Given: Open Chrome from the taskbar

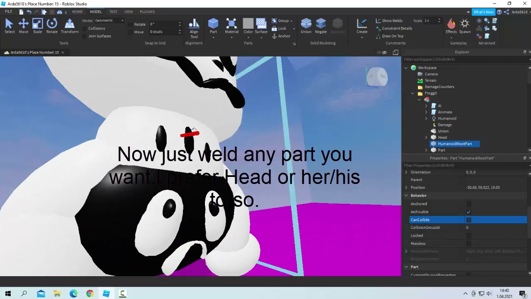Looking at the screenshot, I should 90,294.
